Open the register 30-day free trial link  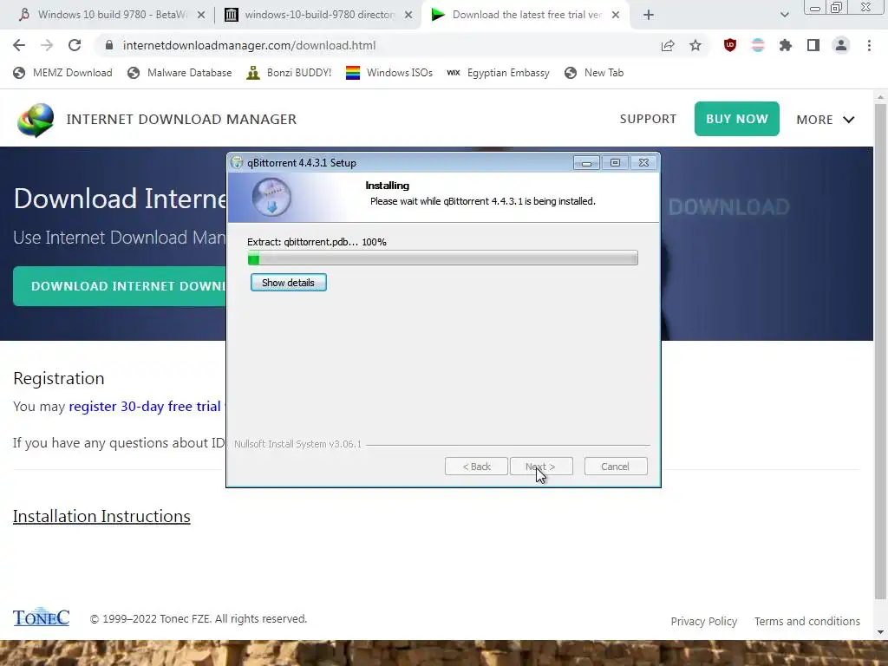(x=145, y=406)
